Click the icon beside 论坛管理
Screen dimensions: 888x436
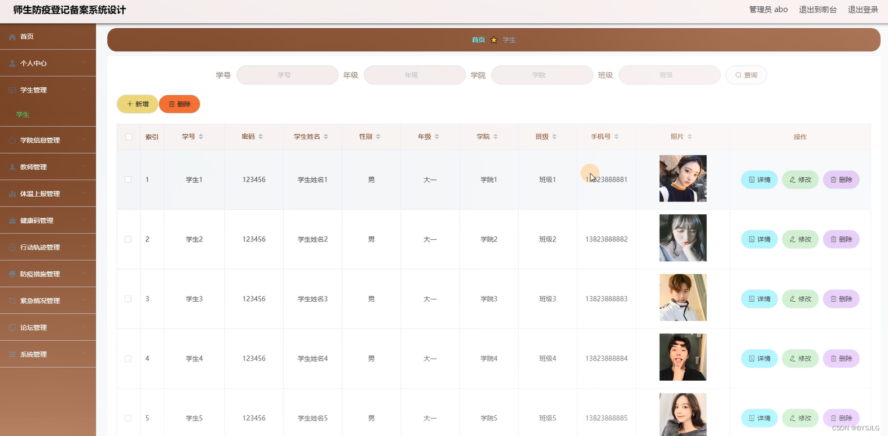[12, 328]
